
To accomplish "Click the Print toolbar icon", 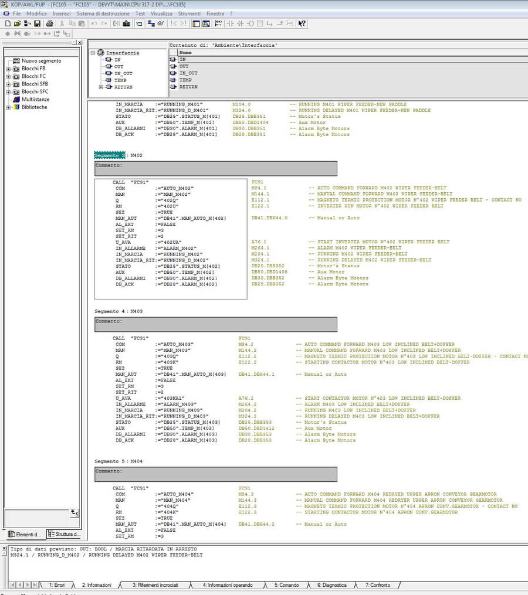I will 49,23.
